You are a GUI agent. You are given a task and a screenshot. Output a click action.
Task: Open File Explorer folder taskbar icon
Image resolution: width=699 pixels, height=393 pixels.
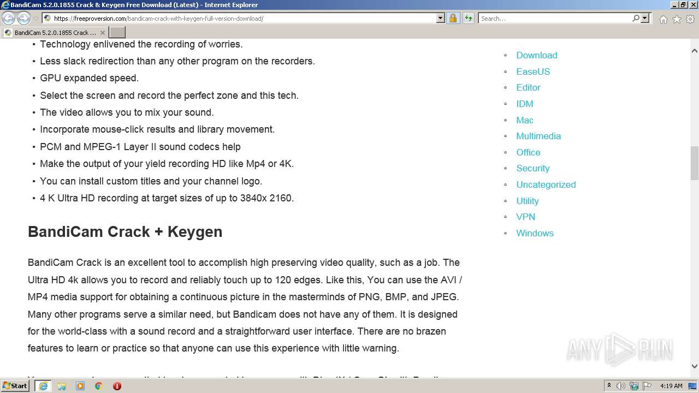(62, 386)
